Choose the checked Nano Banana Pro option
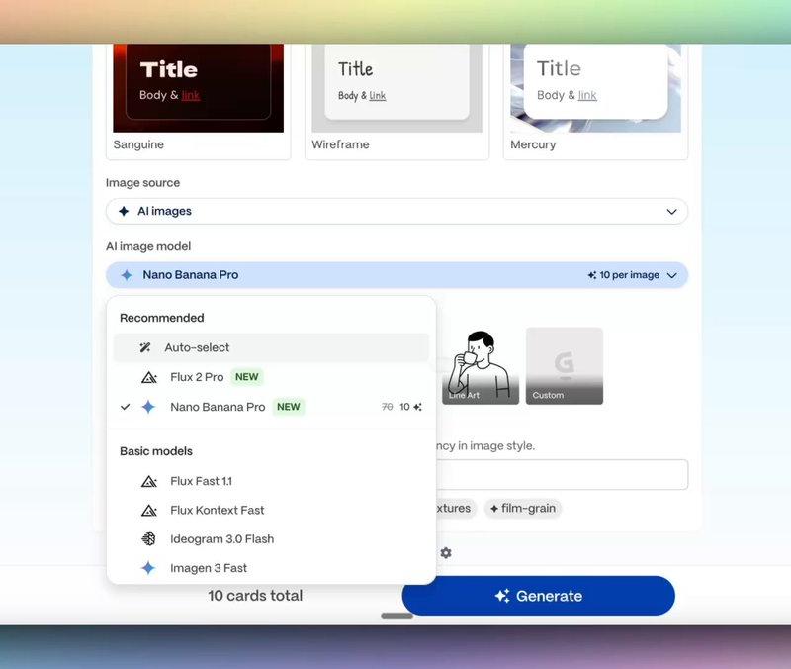Image resolution: width=791 pixels, height=669 pixels. [271, 407]
